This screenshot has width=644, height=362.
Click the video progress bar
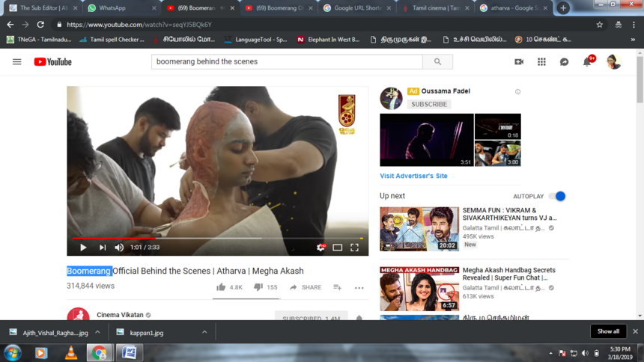click(x=217, y=238)
